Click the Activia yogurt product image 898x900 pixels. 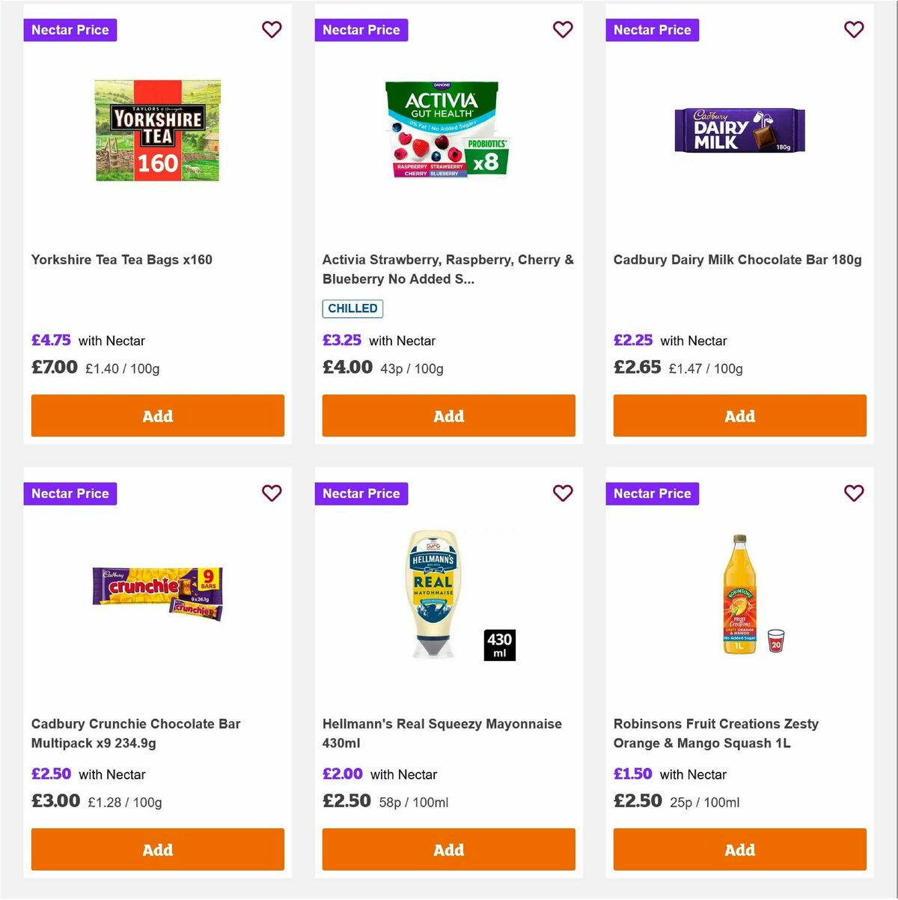point(448,129)
